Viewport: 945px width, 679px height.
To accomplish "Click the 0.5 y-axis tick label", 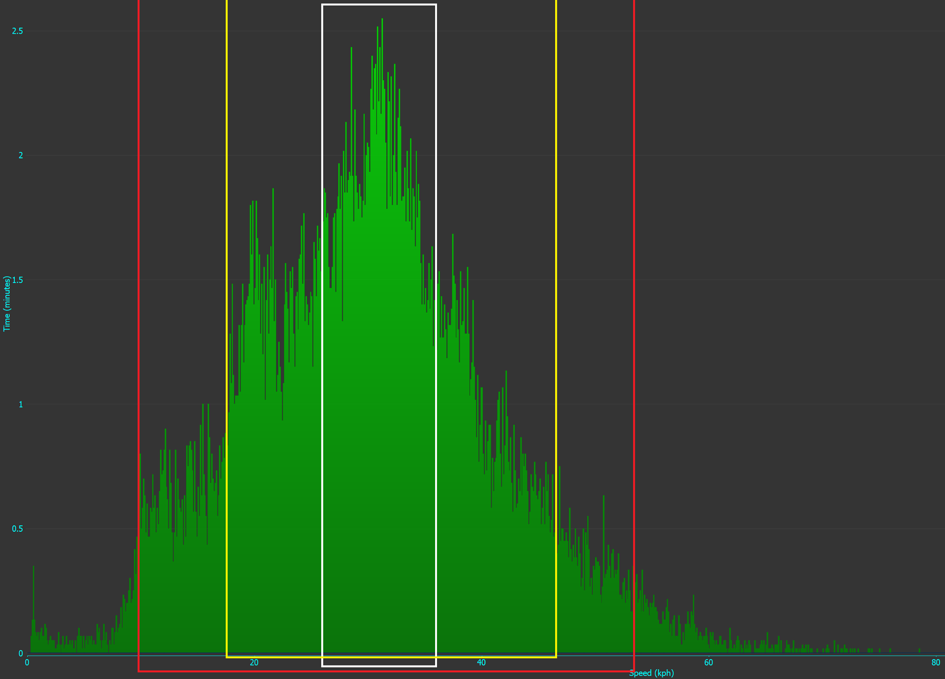I will coord(18,529).
